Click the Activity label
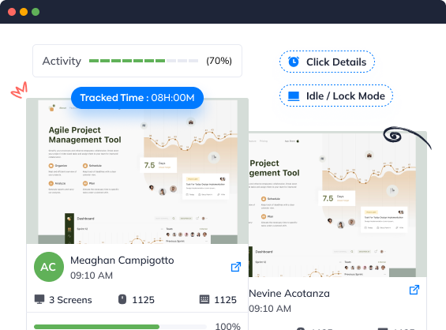The image size is (446, 330). point(62,61)
